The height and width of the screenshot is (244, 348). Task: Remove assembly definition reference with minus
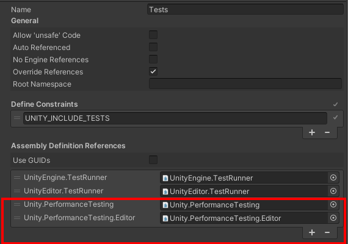(x=327, y=232)
